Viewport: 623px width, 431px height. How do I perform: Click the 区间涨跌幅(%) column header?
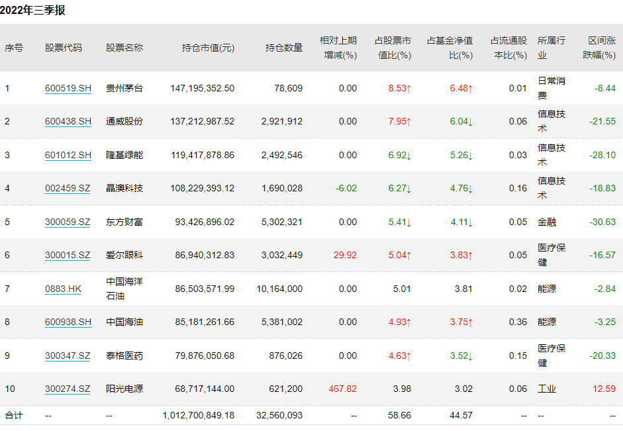(x=598, y=48)
